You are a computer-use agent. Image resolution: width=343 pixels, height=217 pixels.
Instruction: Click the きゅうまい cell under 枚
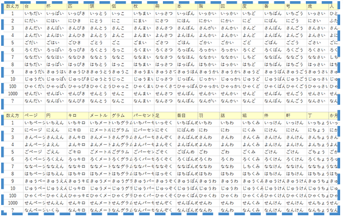pyautogui.click(x=143, y=72)
